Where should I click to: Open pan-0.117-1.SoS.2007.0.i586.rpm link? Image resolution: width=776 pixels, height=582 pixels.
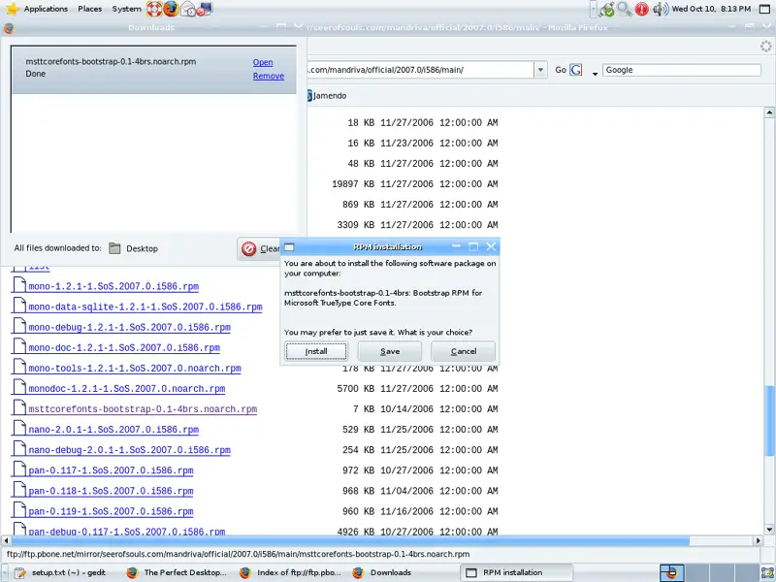click(111, 470)
